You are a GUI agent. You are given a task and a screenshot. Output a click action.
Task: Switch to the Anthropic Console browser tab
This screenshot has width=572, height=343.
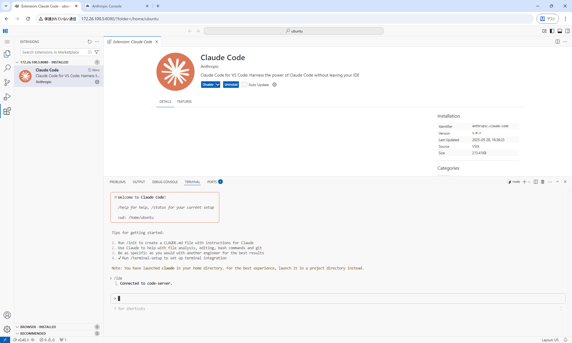click(117, 6)
